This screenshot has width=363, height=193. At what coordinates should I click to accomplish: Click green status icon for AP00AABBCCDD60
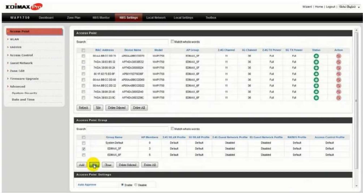316,80
